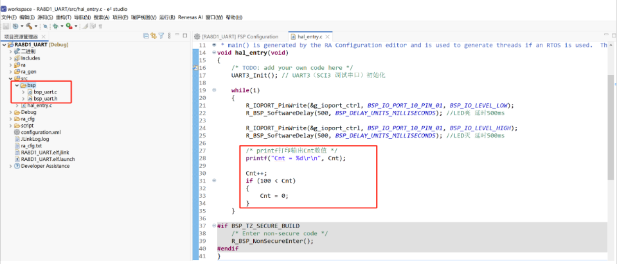Fold the if block at line 31
Viewport: 617px width, 264px height.
point(214,181)
